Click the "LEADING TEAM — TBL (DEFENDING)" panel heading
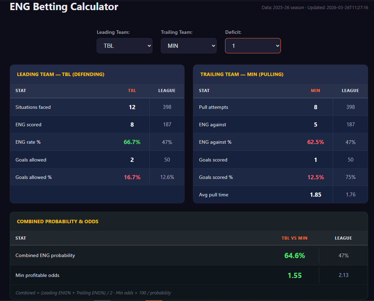This screenshot has height=301, width=374. click(61, 74)
